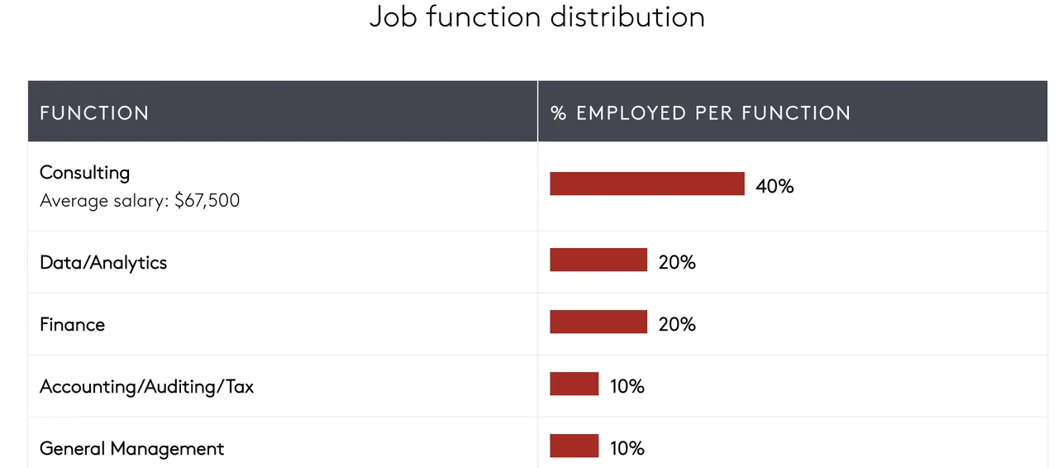Click the red bar for Data/Analytics
This screenshot has height=468, width=1058.
(x=598, y=260)
